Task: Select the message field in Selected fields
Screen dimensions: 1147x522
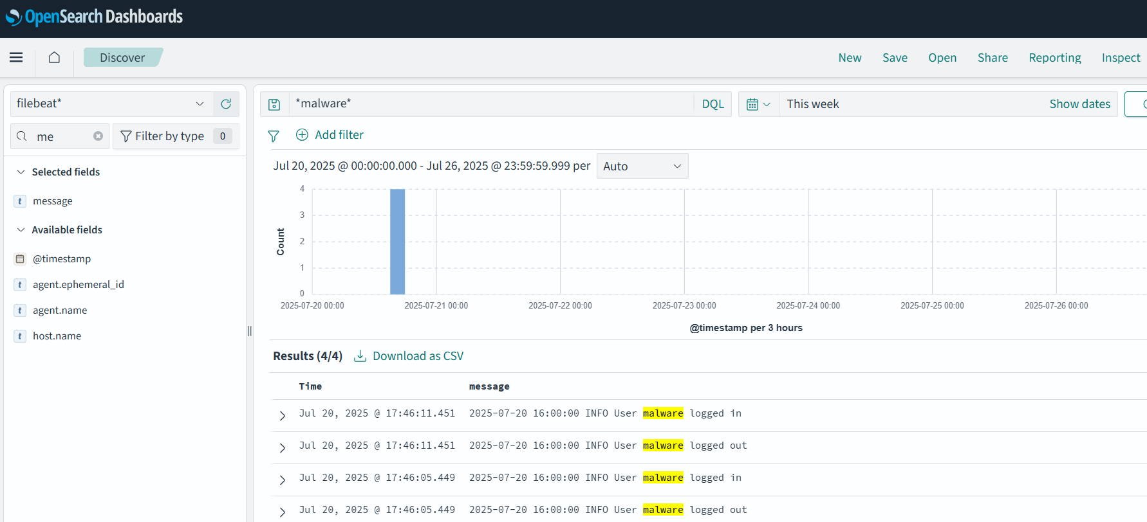Action: (53, 201)
